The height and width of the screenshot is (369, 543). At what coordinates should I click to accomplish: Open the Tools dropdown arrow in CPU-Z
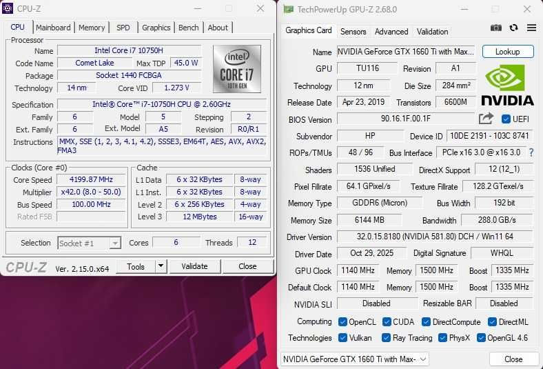(161, 266)
